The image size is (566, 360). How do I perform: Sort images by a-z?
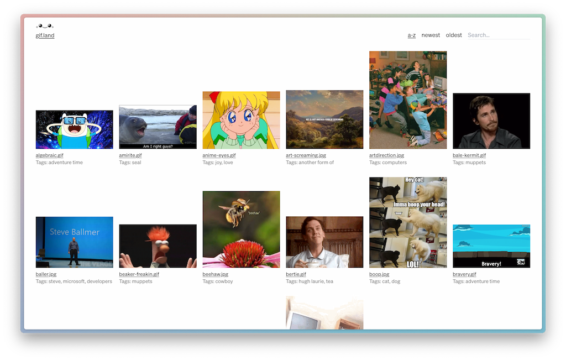click(x=411, y=35)
